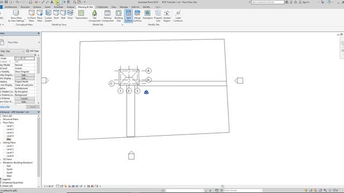Viewport: 344px width, 193px height.
Task: Activate the Graded Region tool
Action: pyautogui.click(x=167, y=16)
